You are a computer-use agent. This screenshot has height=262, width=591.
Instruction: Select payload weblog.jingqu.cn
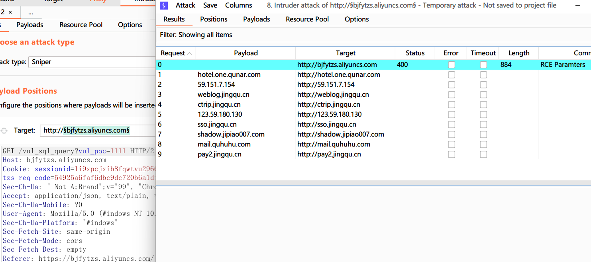click(x=224, y=94)
